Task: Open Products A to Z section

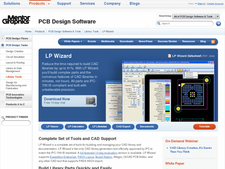Action: (x=15, y=104)
